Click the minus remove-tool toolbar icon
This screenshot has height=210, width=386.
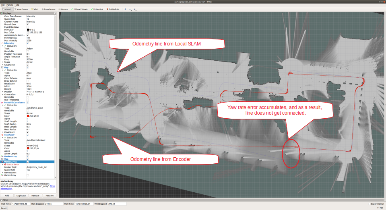pyautogui.click(x=130, y=9)
